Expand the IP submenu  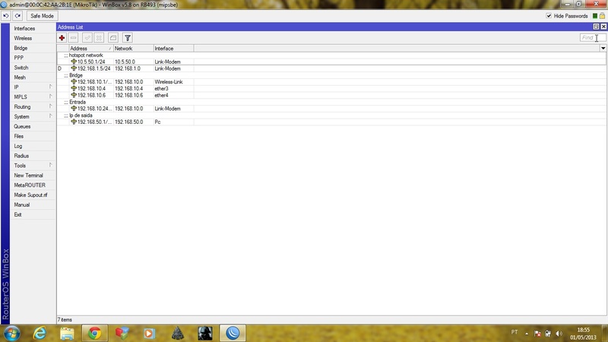pyautogui.click(x=33, y=87)
